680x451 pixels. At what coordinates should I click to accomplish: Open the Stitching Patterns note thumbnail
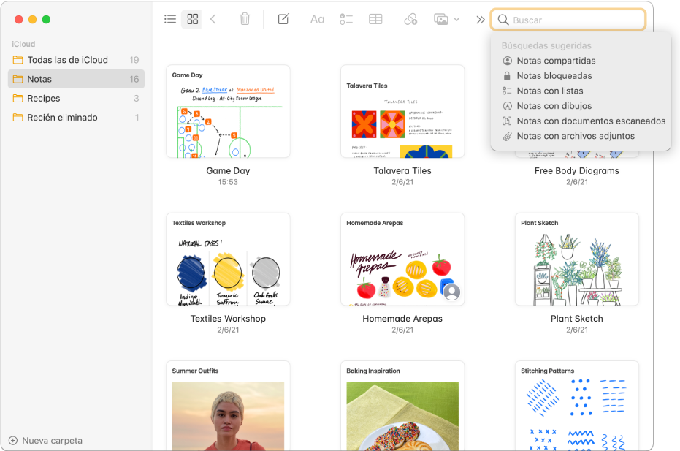coord(577,406)
